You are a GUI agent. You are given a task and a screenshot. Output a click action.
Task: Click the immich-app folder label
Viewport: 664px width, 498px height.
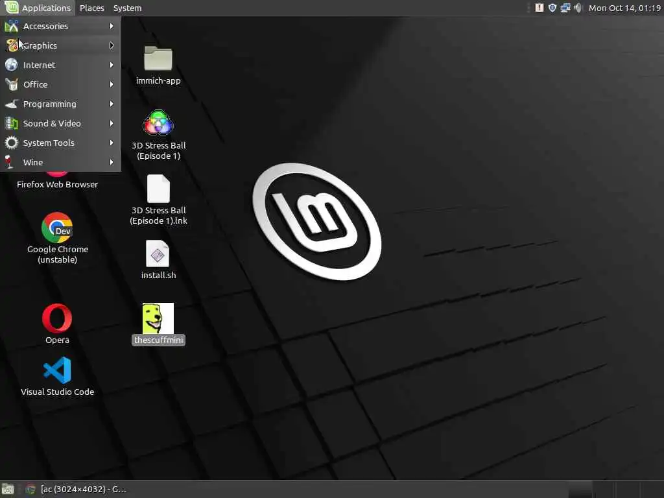158,81
